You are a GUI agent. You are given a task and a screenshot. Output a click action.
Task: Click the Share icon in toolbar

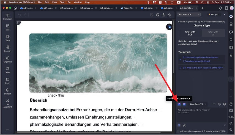163,15
